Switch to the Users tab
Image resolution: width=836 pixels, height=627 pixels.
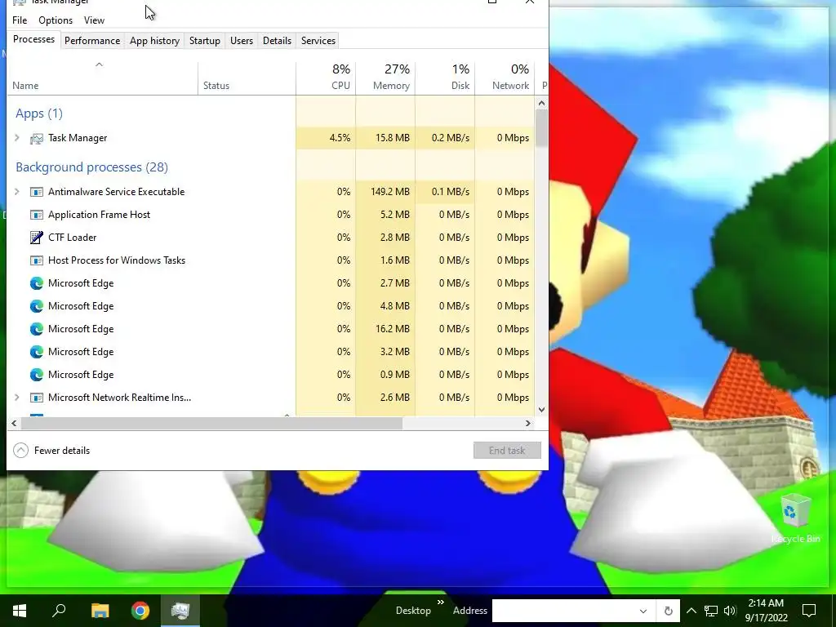[x=242, y=41]
